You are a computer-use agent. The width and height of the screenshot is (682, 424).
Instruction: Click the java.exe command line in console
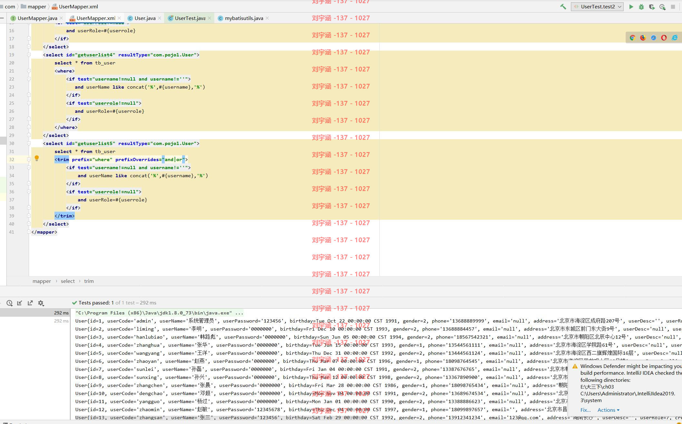[159, 313]
